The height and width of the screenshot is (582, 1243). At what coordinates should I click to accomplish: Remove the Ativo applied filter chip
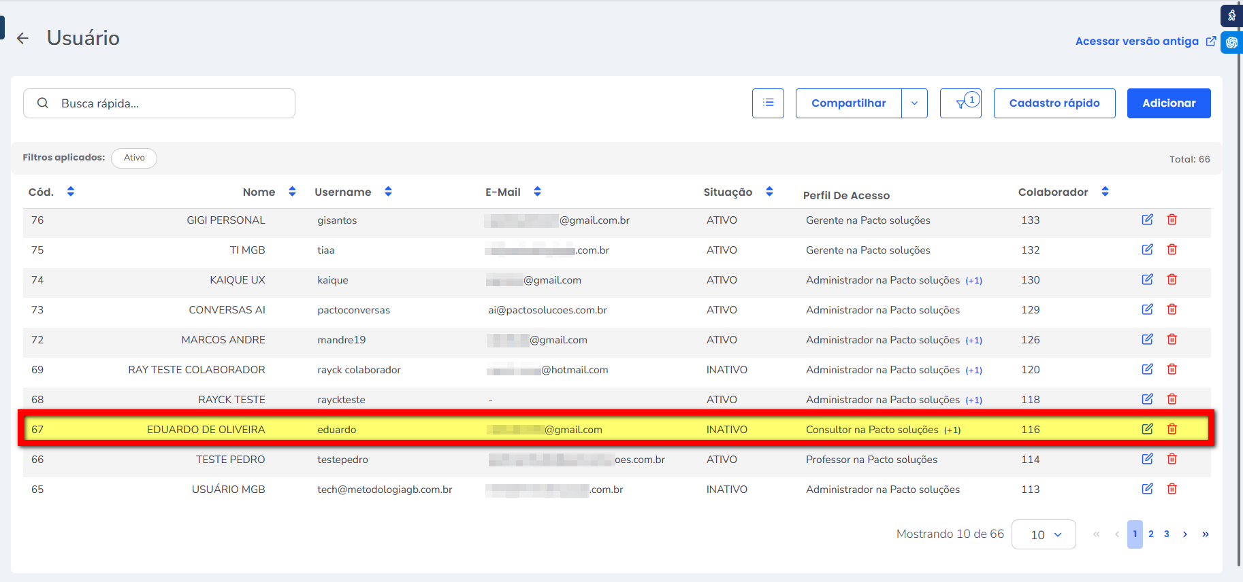point(134,158)
